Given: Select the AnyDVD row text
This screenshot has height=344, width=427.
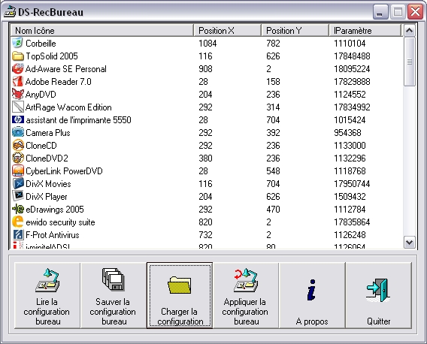Looking at the screenshot, I should 41,95.
